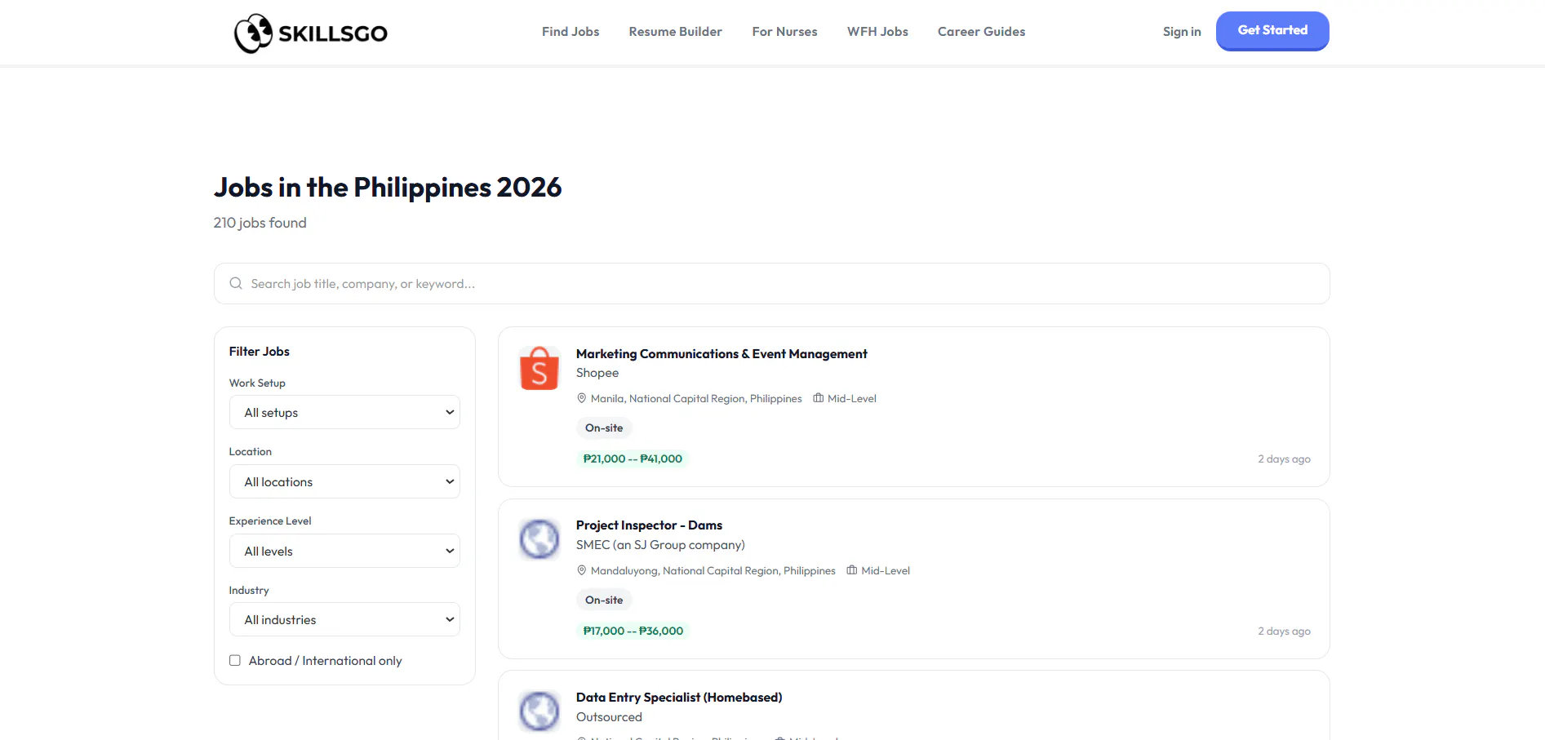The height and width of the screenshot is (740, 1545).
Task: Click Jobs in the Philippines 2026 heading
Action: [x=388, y=188]
